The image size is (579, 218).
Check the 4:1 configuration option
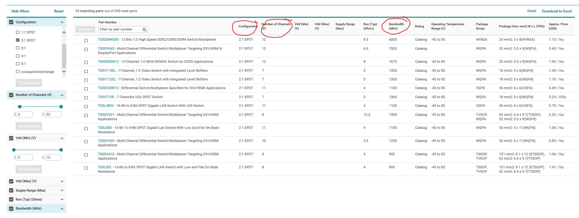click(18, 56)
